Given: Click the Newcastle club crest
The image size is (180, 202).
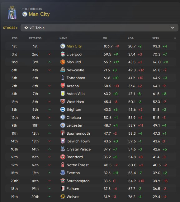Looking at the screenshot, I should (63, 70).
